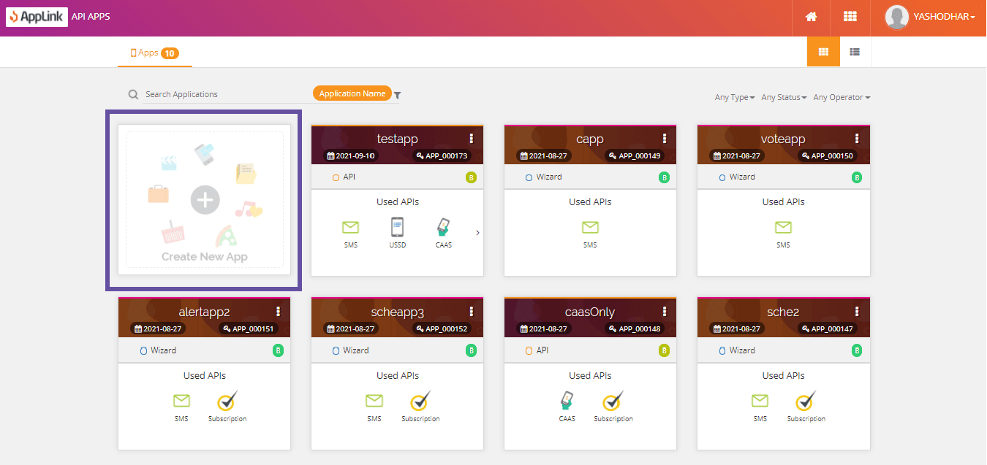987x465 pixels.
Task: Click the API type label on testapp
Action: [349, 177]
